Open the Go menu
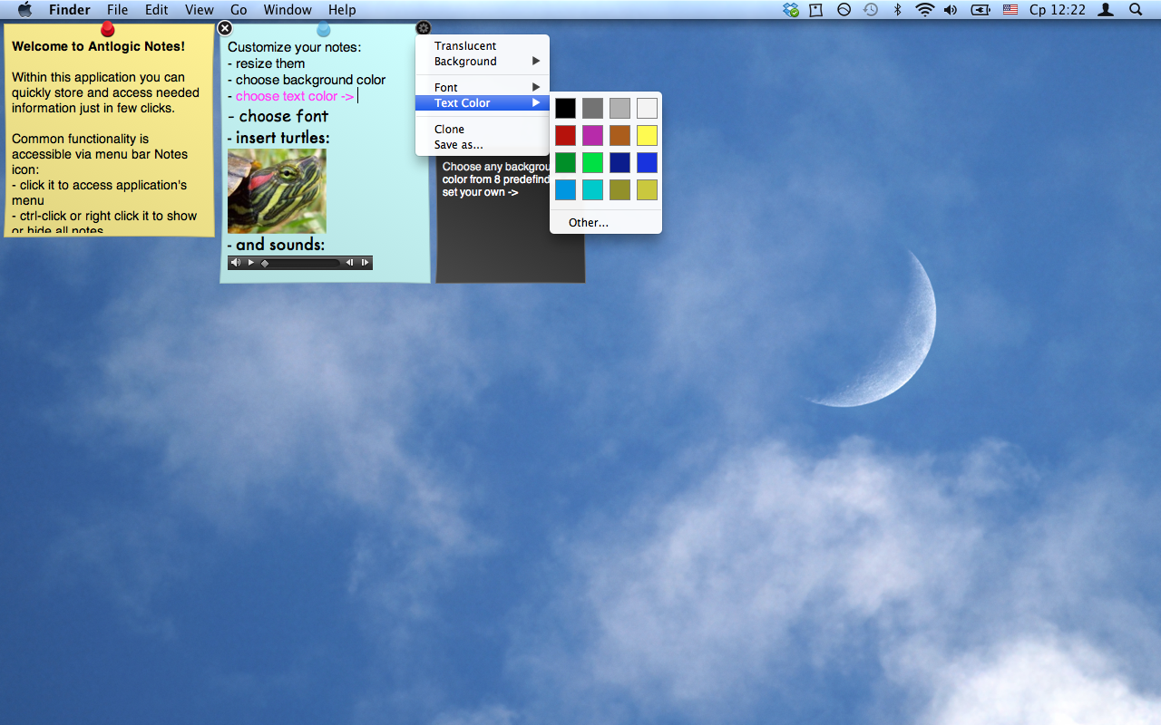Image resolution: width=1161 pixels, height=725 pixels. click(x=239, y=10)
